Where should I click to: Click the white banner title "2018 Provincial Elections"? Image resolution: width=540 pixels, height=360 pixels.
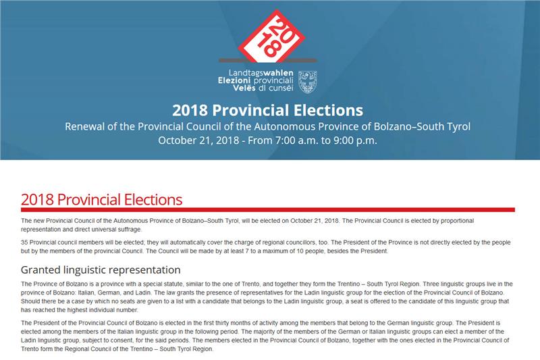click(267, 109)
